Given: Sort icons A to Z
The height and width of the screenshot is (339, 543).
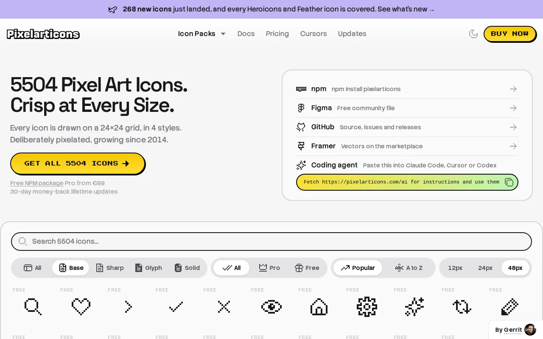Looking at the screenshot, I should point(409,268).
